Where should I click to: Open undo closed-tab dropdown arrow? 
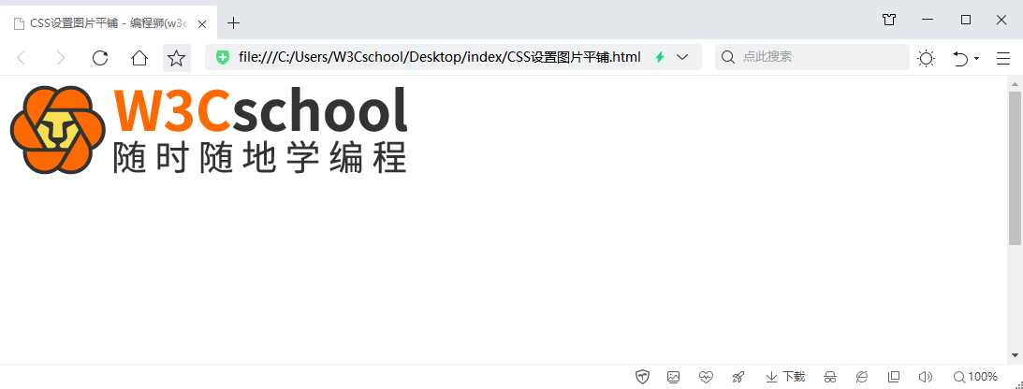pyautogui.click(x=977, y=58)
